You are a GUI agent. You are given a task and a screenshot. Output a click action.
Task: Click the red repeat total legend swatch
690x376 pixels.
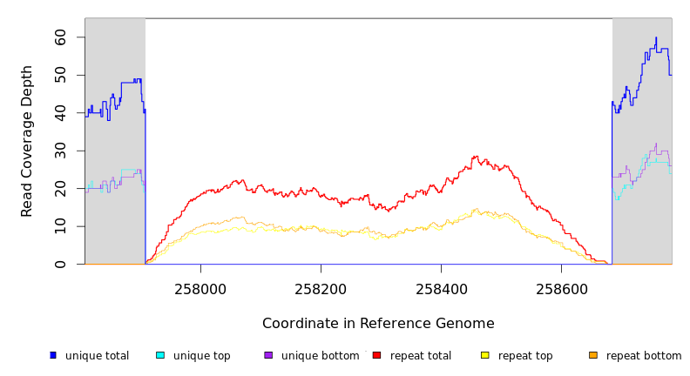(x=376, y=355)
